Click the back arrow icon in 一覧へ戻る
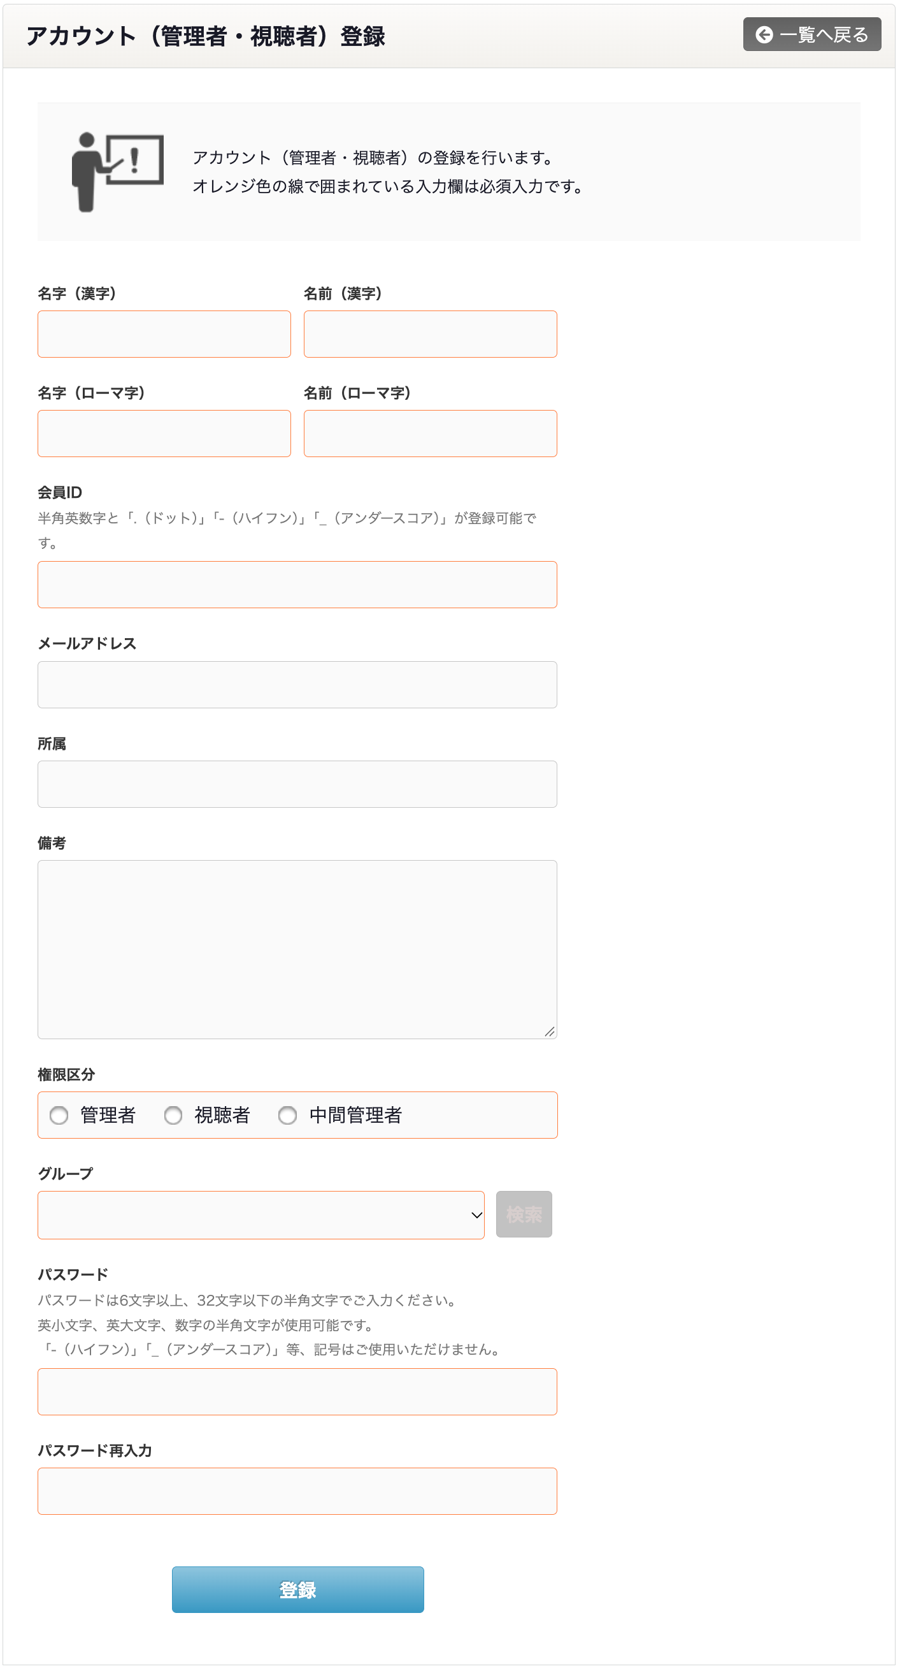This screenshot has width=900, height=1671. point(764,34)
